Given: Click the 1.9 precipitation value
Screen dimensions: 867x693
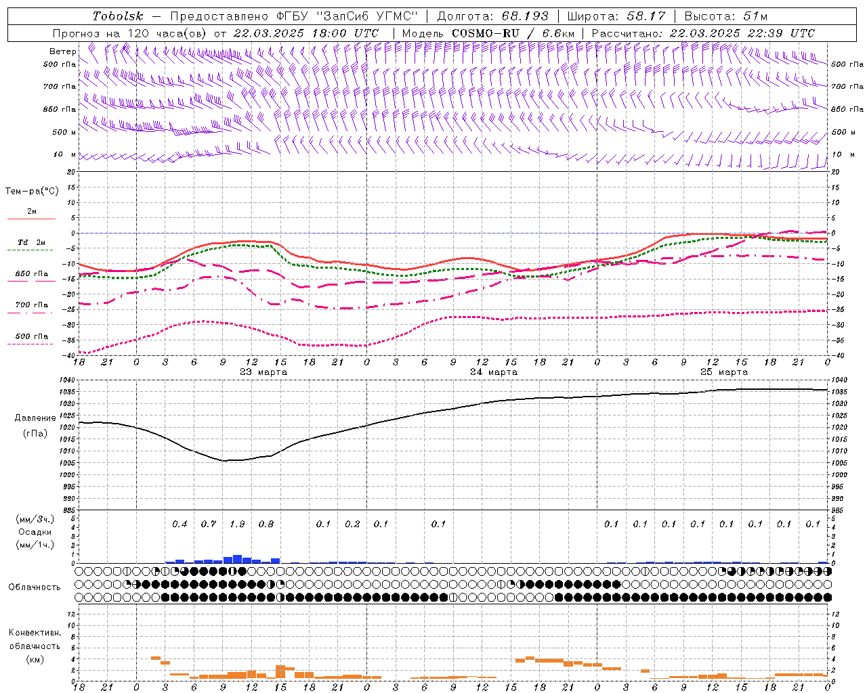Looking at the screenshot, I should pos(237,524).
